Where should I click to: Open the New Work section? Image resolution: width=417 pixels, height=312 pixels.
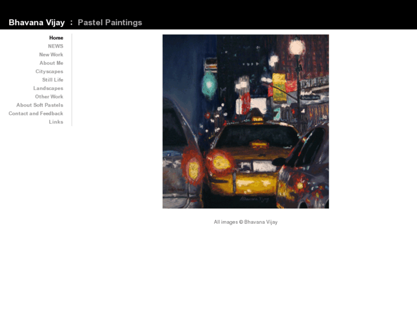[x=51, y=54]
